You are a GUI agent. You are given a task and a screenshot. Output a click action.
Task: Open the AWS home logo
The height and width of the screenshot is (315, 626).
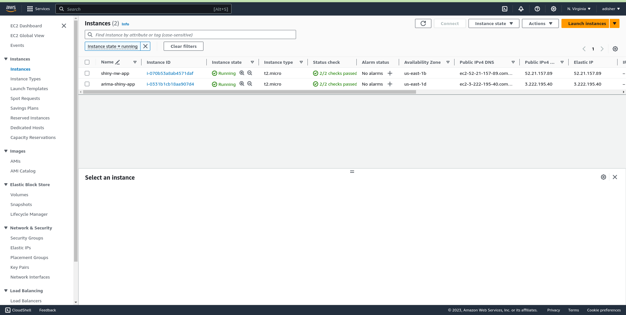[x=11, y=9]
